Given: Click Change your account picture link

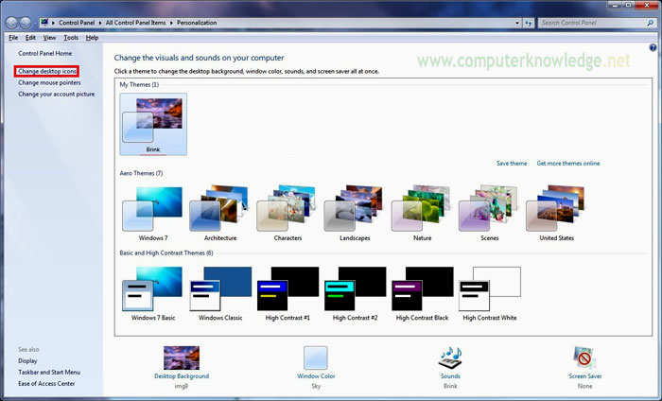Looking at the screenshot, I should [x=56, y=95].
